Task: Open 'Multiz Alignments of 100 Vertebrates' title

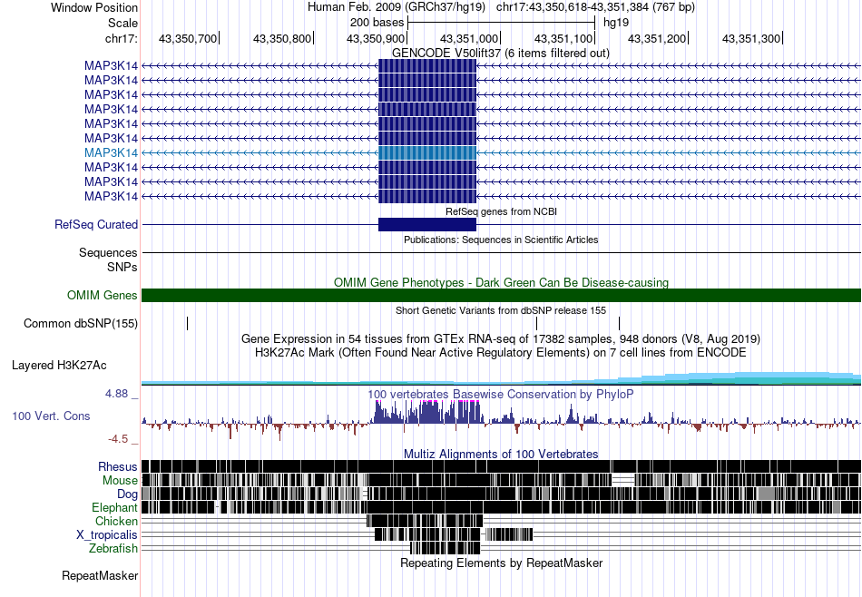Action: pyautogui.click(x=501, y=454)
